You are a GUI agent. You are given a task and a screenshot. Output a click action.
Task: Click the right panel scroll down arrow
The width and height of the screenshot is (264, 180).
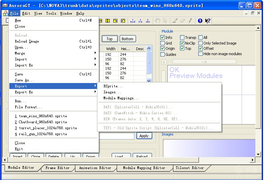point(258,154)
